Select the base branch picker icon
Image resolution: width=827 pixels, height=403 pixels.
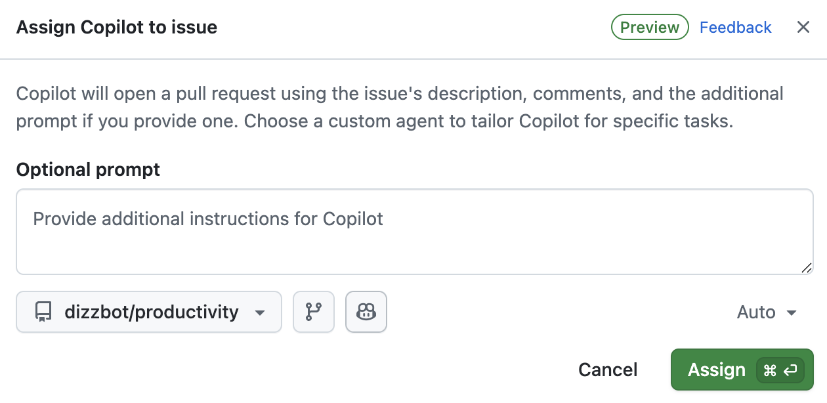[x=314, y=312]
